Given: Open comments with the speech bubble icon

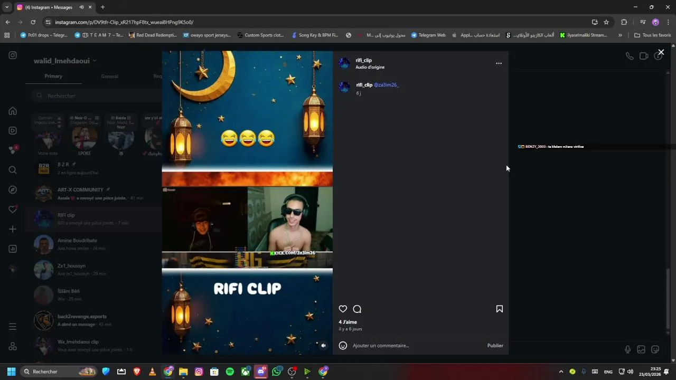Looking at the screenshot, I should pos(357,309).
